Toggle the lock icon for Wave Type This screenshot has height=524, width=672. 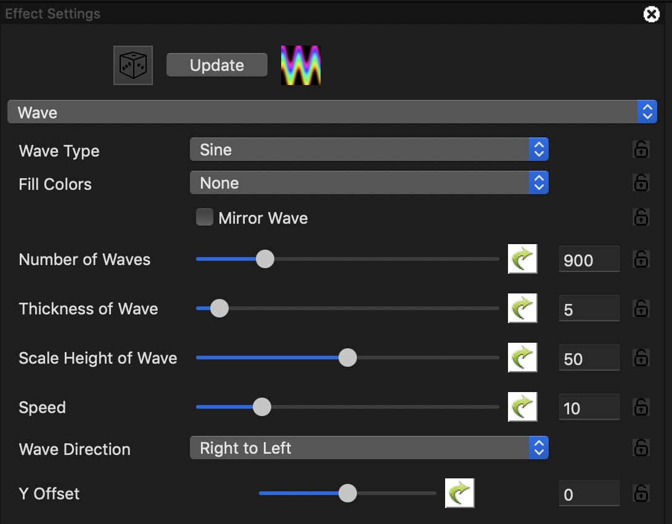click(641, 150)
